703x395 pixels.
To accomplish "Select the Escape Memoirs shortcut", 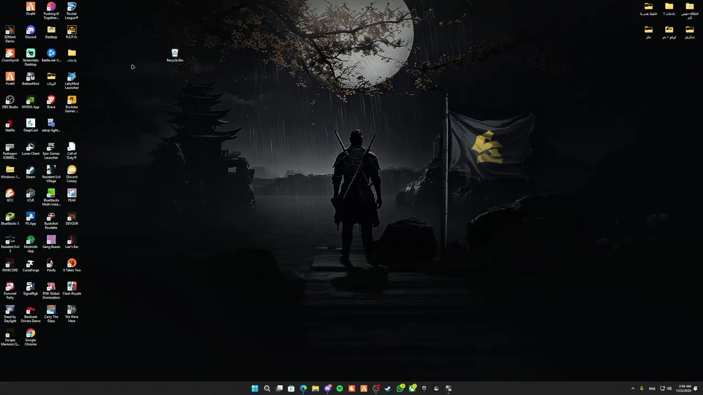I will point(10,337).
